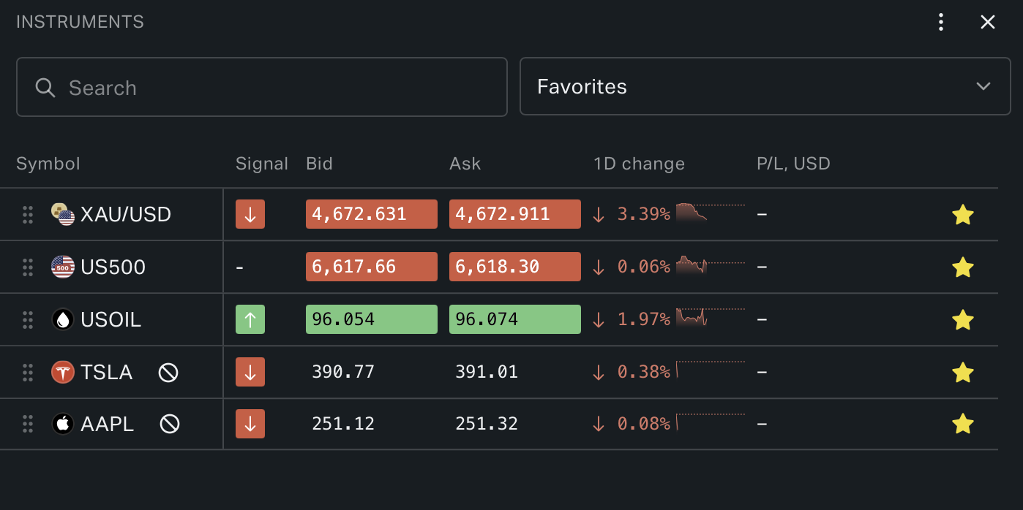This screenshot has height=510, width=1023.
Task: Click the XAU/USD gold instrument icon
Action: (62, 214)
